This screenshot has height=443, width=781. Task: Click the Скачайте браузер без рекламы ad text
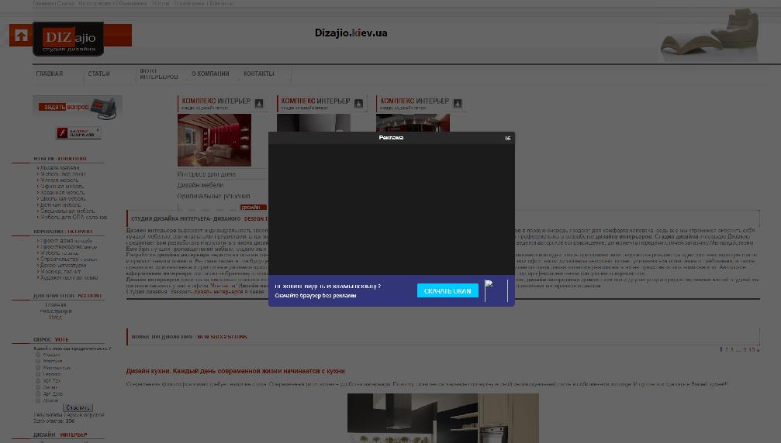coord(316,295)
